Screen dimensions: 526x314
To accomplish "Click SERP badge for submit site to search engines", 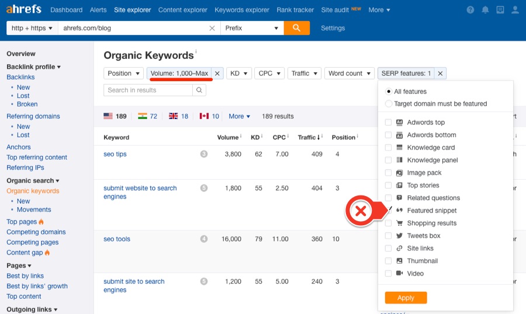I will tap(204, 281).
